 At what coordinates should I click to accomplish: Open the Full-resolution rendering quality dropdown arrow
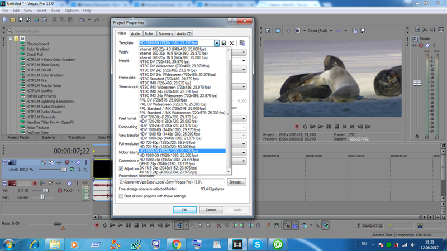(244, 144)
